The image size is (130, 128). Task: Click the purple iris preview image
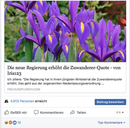(x=65, y=31)
